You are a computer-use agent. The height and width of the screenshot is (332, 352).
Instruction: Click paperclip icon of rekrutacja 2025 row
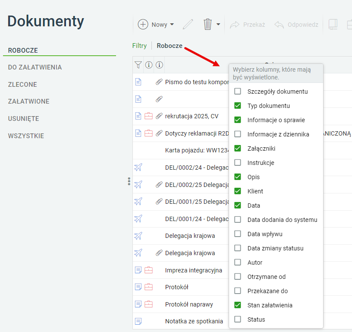click(159, 116)
